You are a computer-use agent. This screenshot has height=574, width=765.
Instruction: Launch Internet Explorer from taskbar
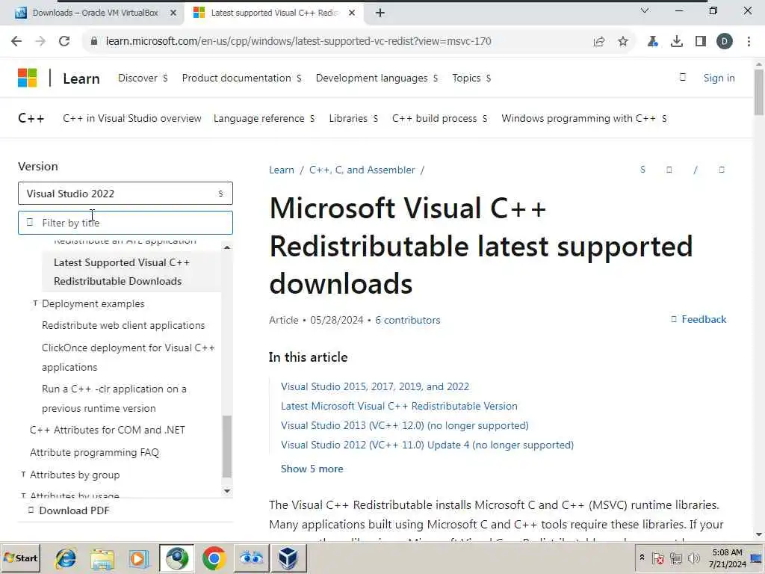[66, 558]
